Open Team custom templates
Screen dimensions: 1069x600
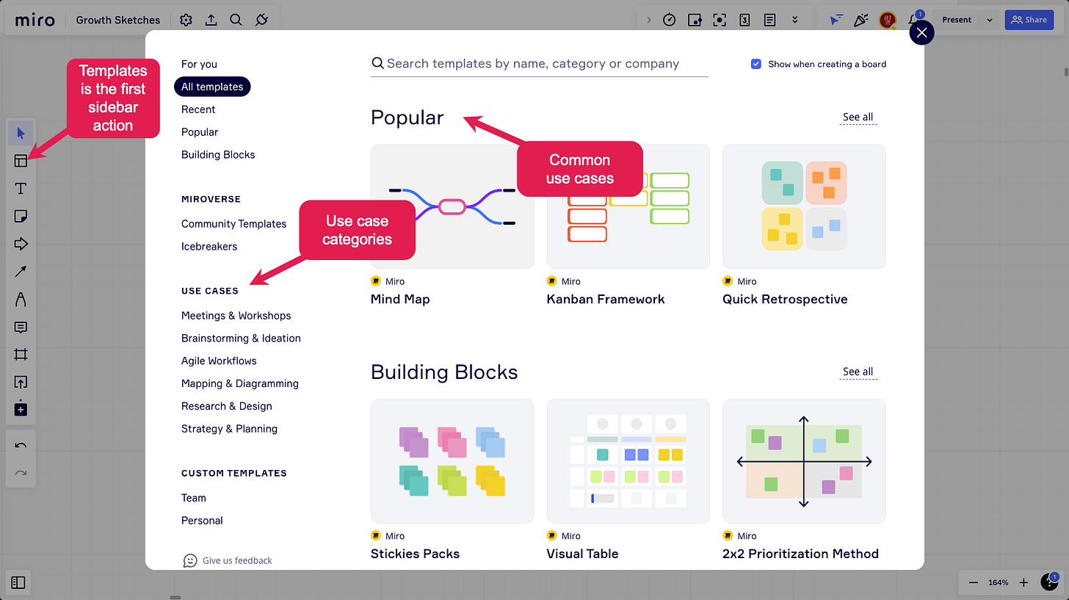pos(194,498)
